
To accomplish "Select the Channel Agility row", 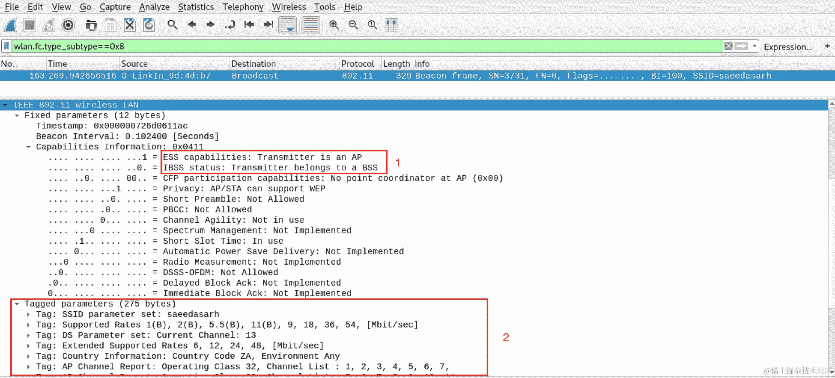I will click(414, 220).
